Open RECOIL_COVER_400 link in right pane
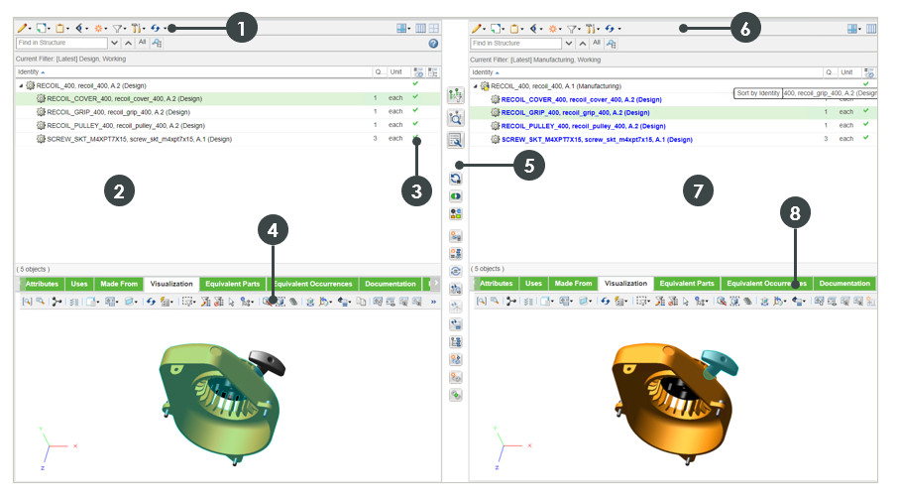897x498 pixels. point(581,99)
